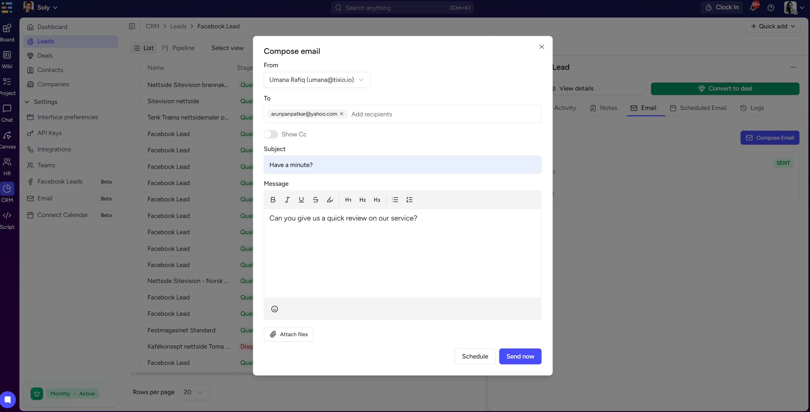Image resolution: width=810 pixels, height=412 pixels.
Task: Remove arunpanpatkar@yahoo.com recipient
Action: coord(342,114)
